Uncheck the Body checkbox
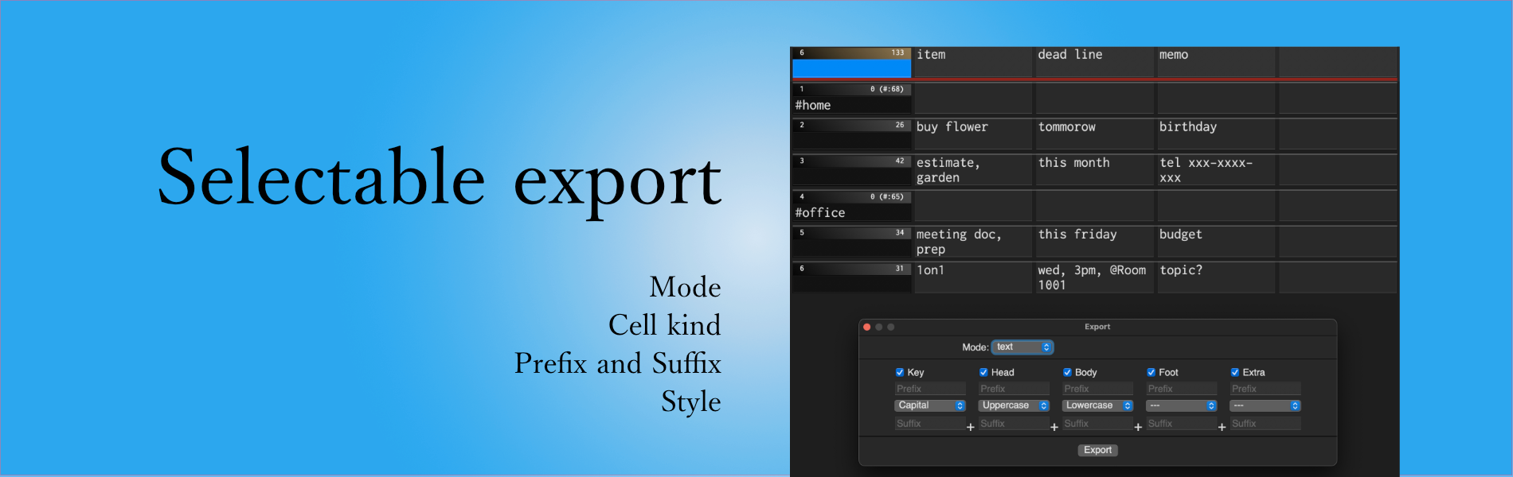 coord(1067,372)
